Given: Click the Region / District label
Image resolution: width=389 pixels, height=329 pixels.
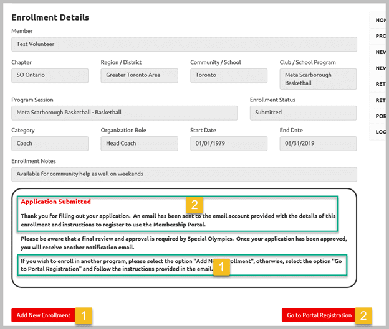Looking at the screenshot, I should [121, 62].
